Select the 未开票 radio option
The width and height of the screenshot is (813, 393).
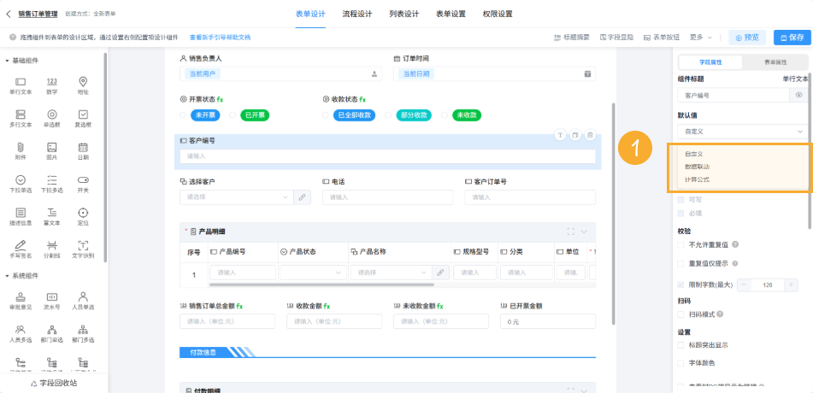[x=183, y=115]
